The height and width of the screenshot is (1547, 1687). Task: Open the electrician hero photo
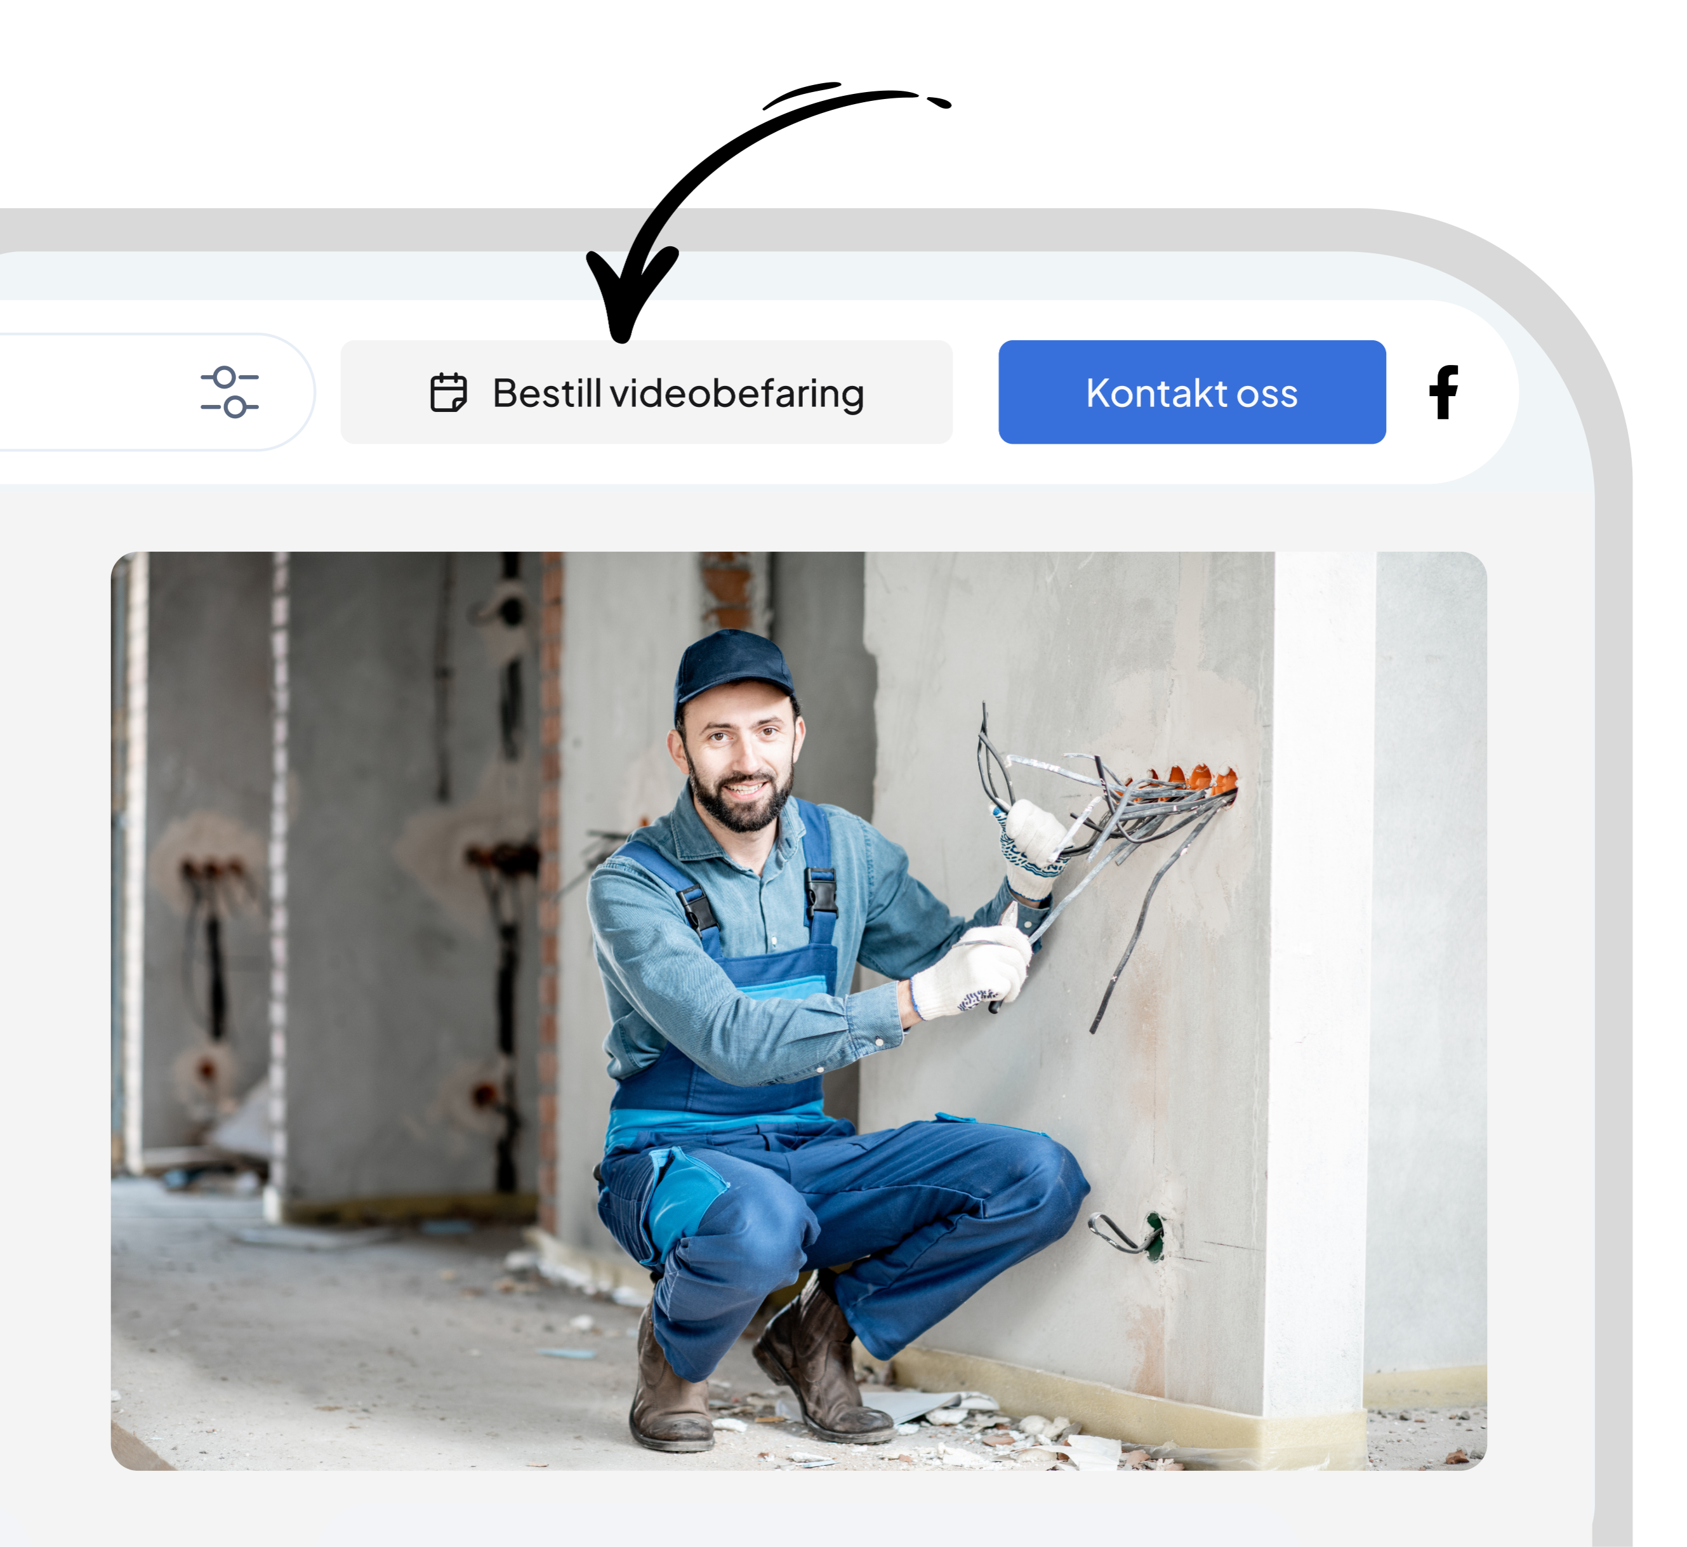click(x=798, y=1011)
